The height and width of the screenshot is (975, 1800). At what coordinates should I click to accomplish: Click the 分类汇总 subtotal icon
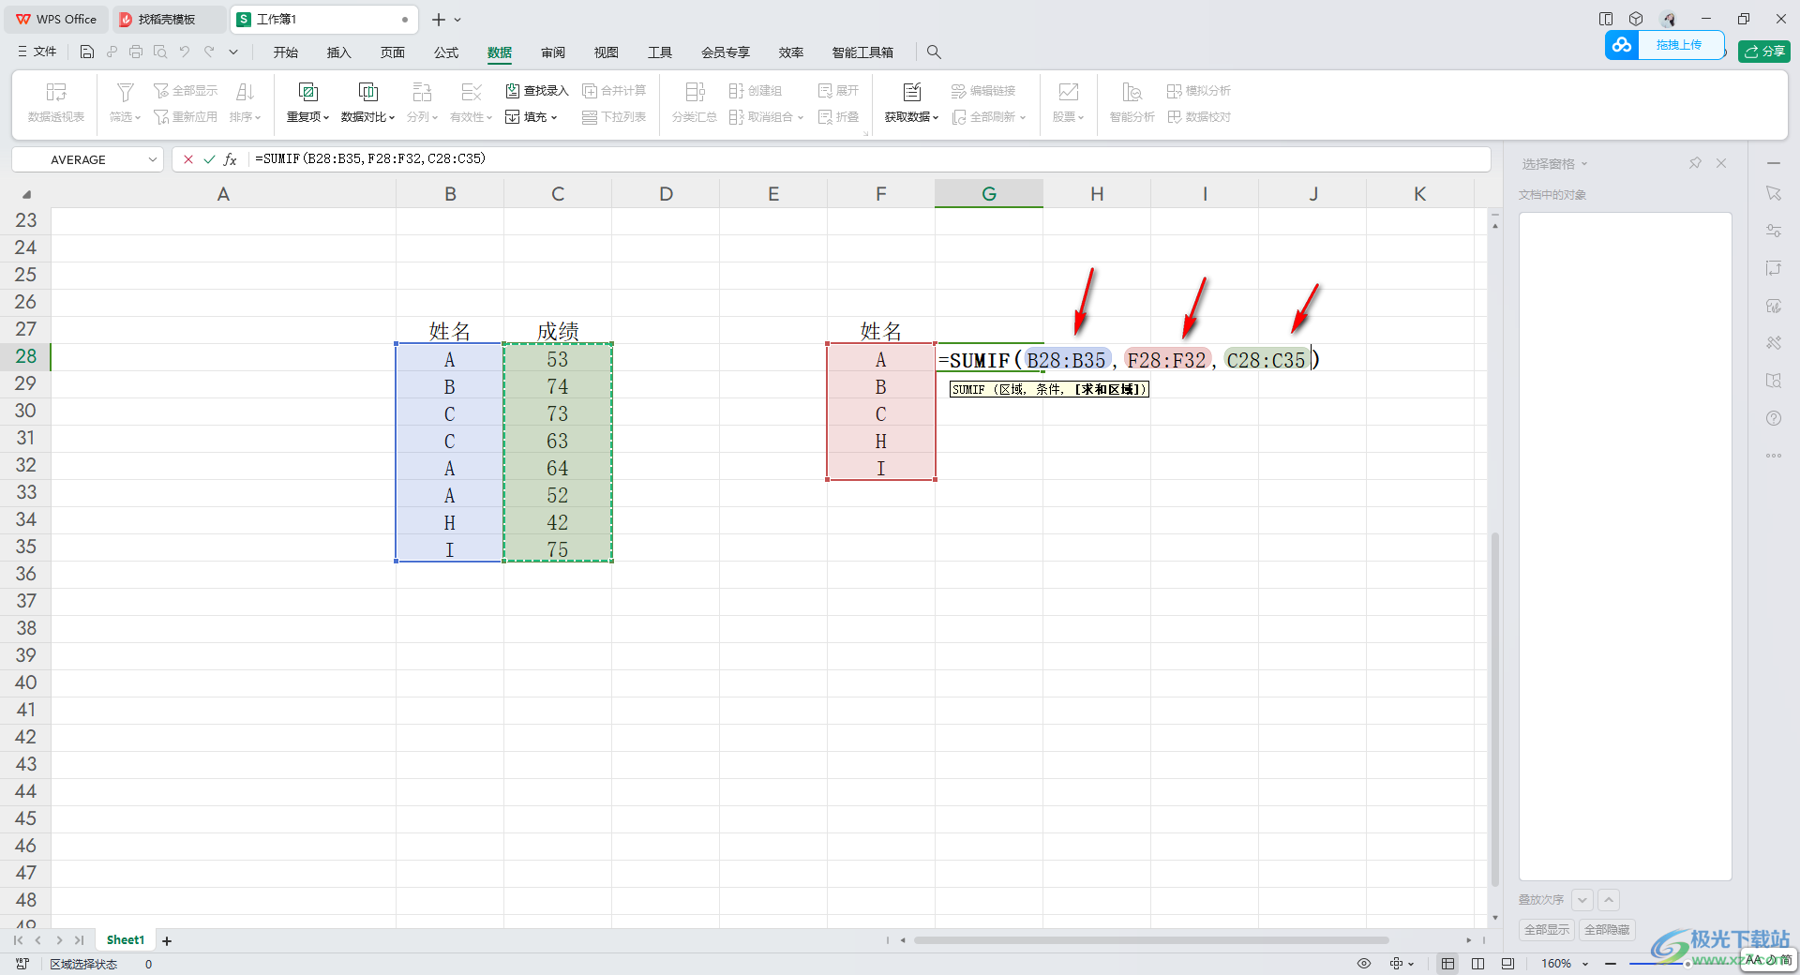click(x=695, y=92)
